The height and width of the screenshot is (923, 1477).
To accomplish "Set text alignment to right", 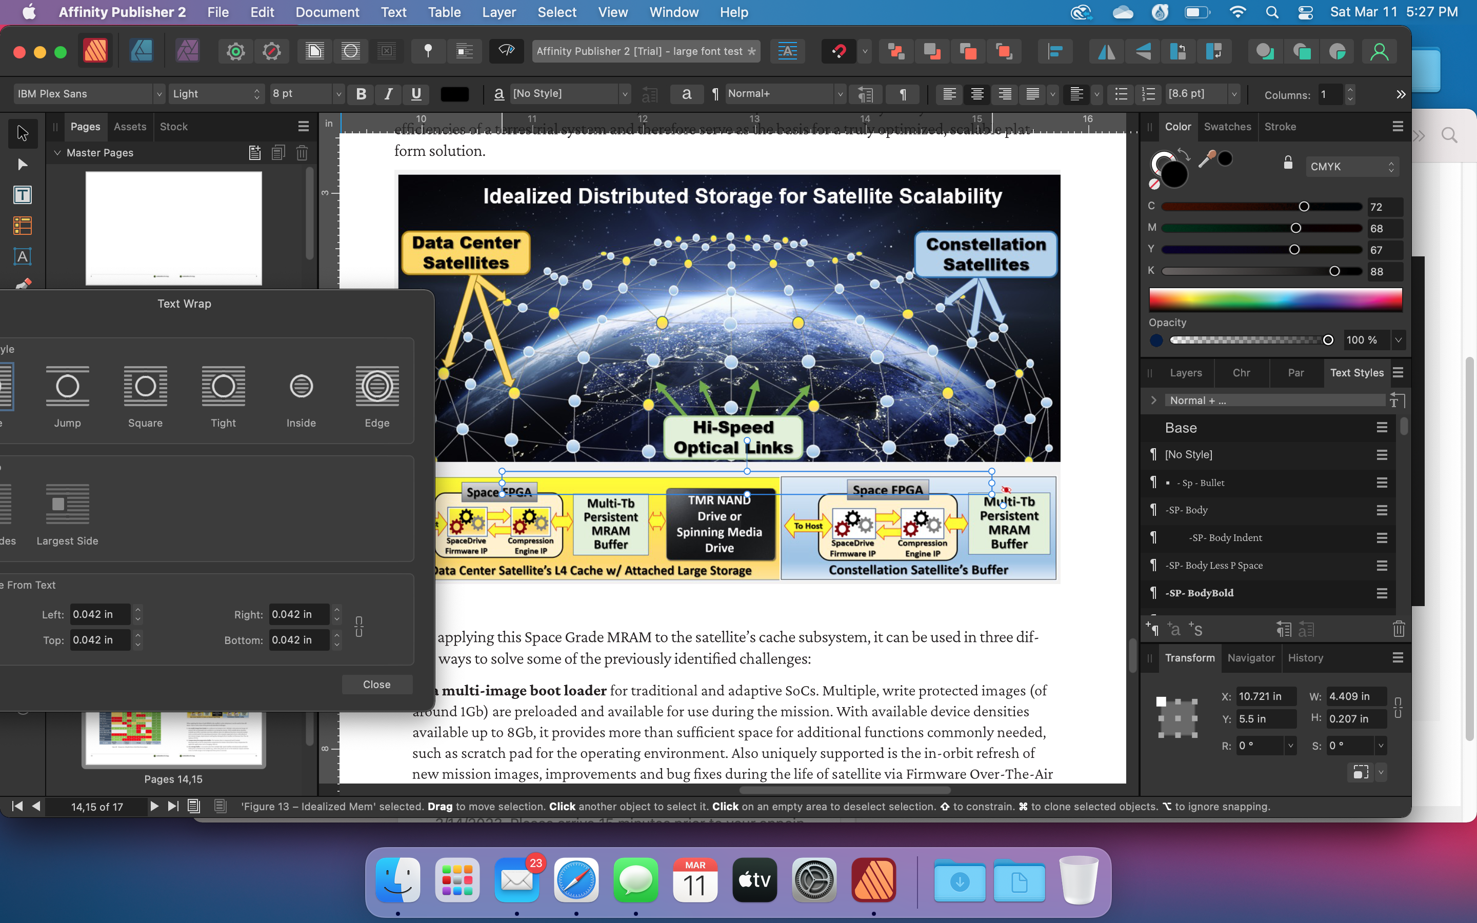I will pos(1004,94).
